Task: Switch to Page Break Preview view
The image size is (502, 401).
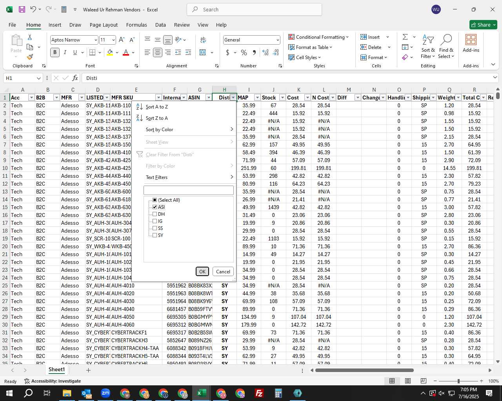Action: click(423, 381)
